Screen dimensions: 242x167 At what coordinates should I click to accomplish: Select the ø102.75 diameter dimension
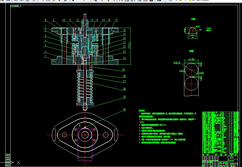click(177, 63)
